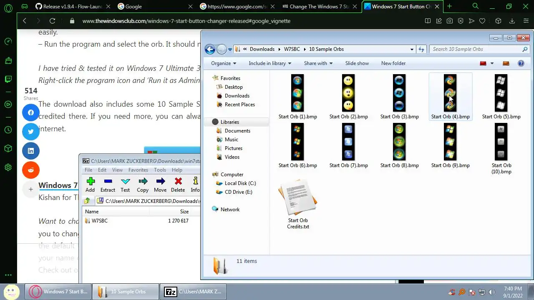
Task: Expand more share options plus button
Action: (31, 189)
